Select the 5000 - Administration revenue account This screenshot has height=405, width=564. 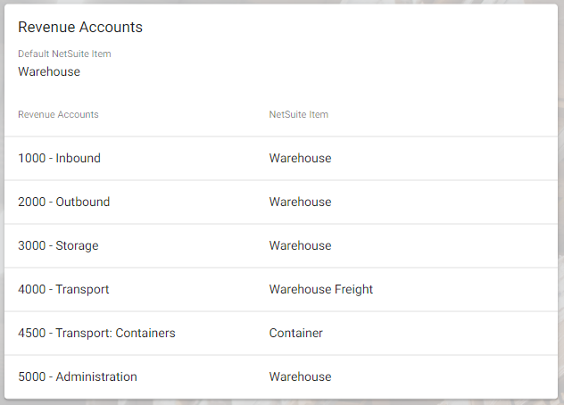coord(78,376)
